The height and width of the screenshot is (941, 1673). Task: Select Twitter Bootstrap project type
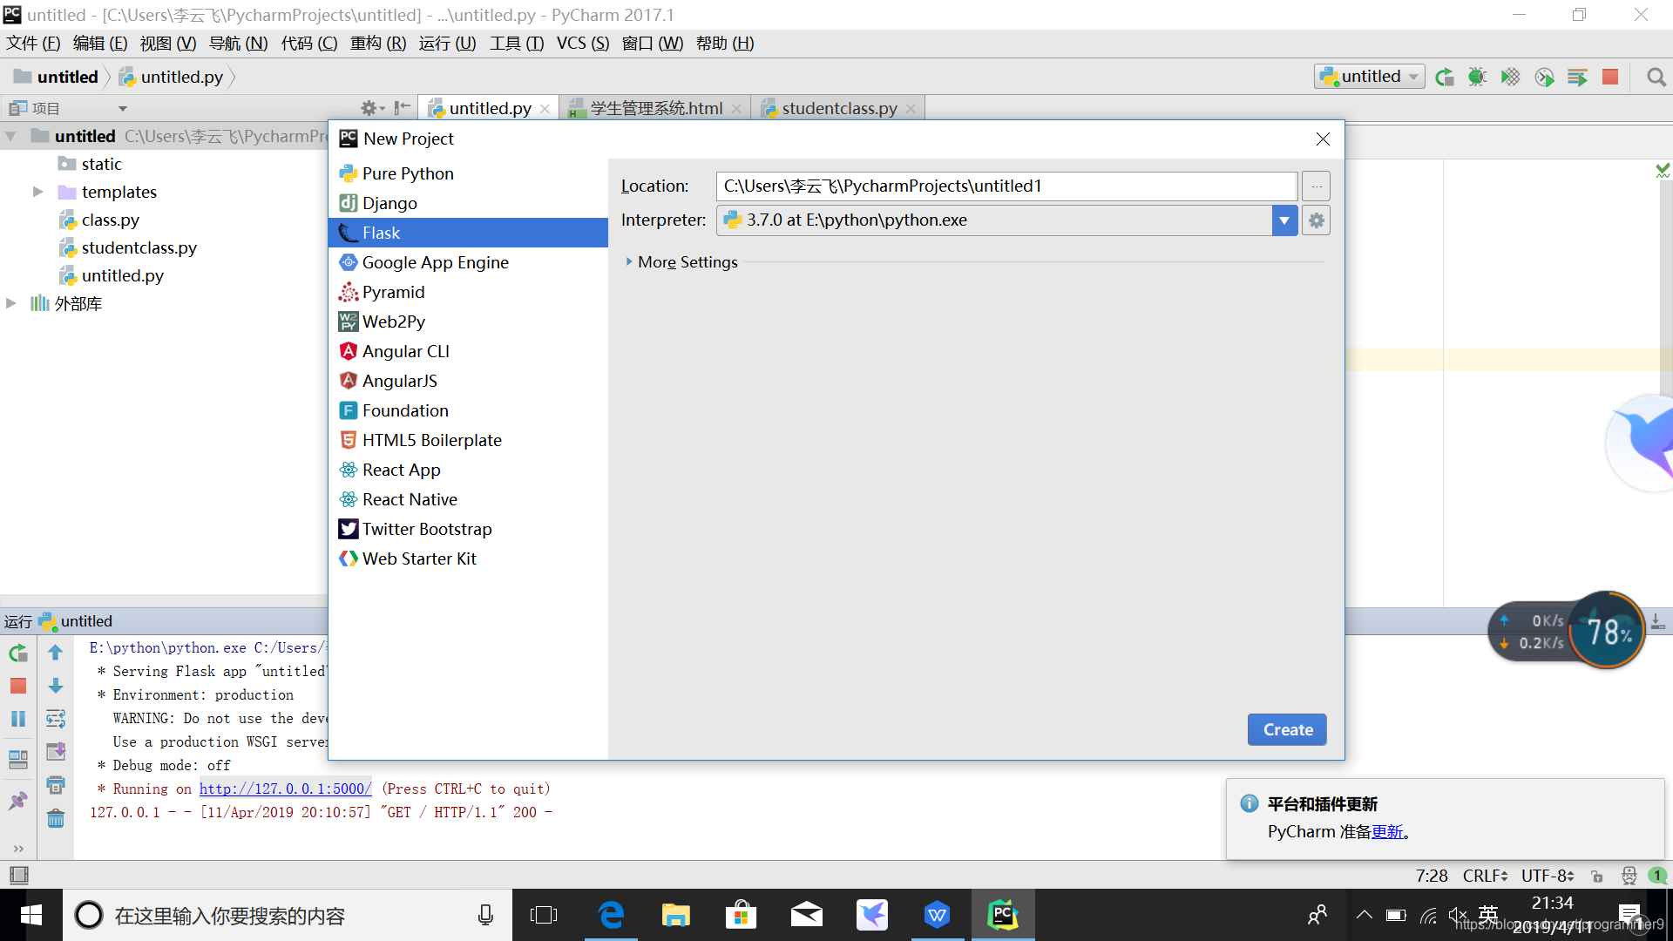pyautogui.click(x=468, y=529)
